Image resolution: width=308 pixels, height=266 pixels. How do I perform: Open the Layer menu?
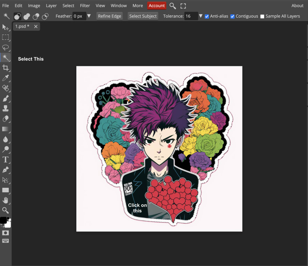tap(51, 6)
